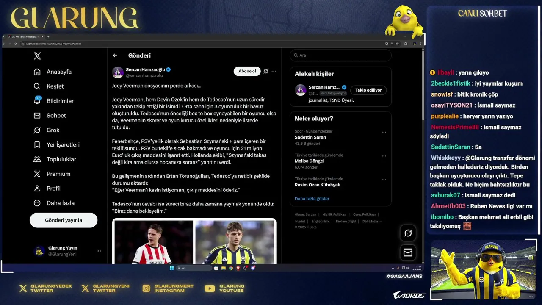This screenshot has width=542, height=305.
Task: Click Sercan Hamzaoğlu avatar in Alakalı kişiler
Action: coord(301,90)
